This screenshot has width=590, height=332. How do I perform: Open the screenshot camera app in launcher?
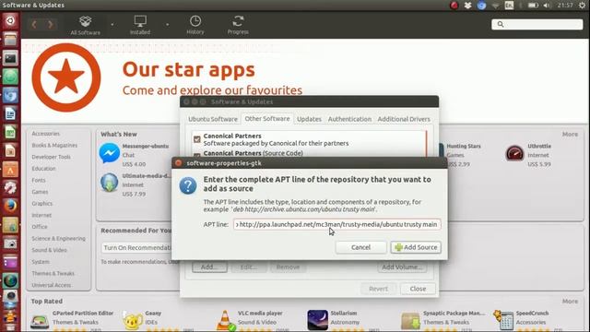pyautogui.click(x=10, y=243)
